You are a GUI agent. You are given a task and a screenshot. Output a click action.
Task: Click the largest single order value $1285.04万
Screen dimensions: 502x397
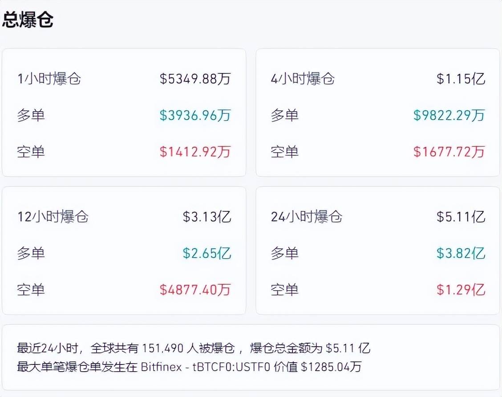[x=331, y=367]
